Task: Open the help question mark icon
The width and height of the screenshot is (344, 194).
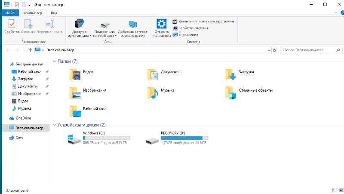Action: (342, 13)
